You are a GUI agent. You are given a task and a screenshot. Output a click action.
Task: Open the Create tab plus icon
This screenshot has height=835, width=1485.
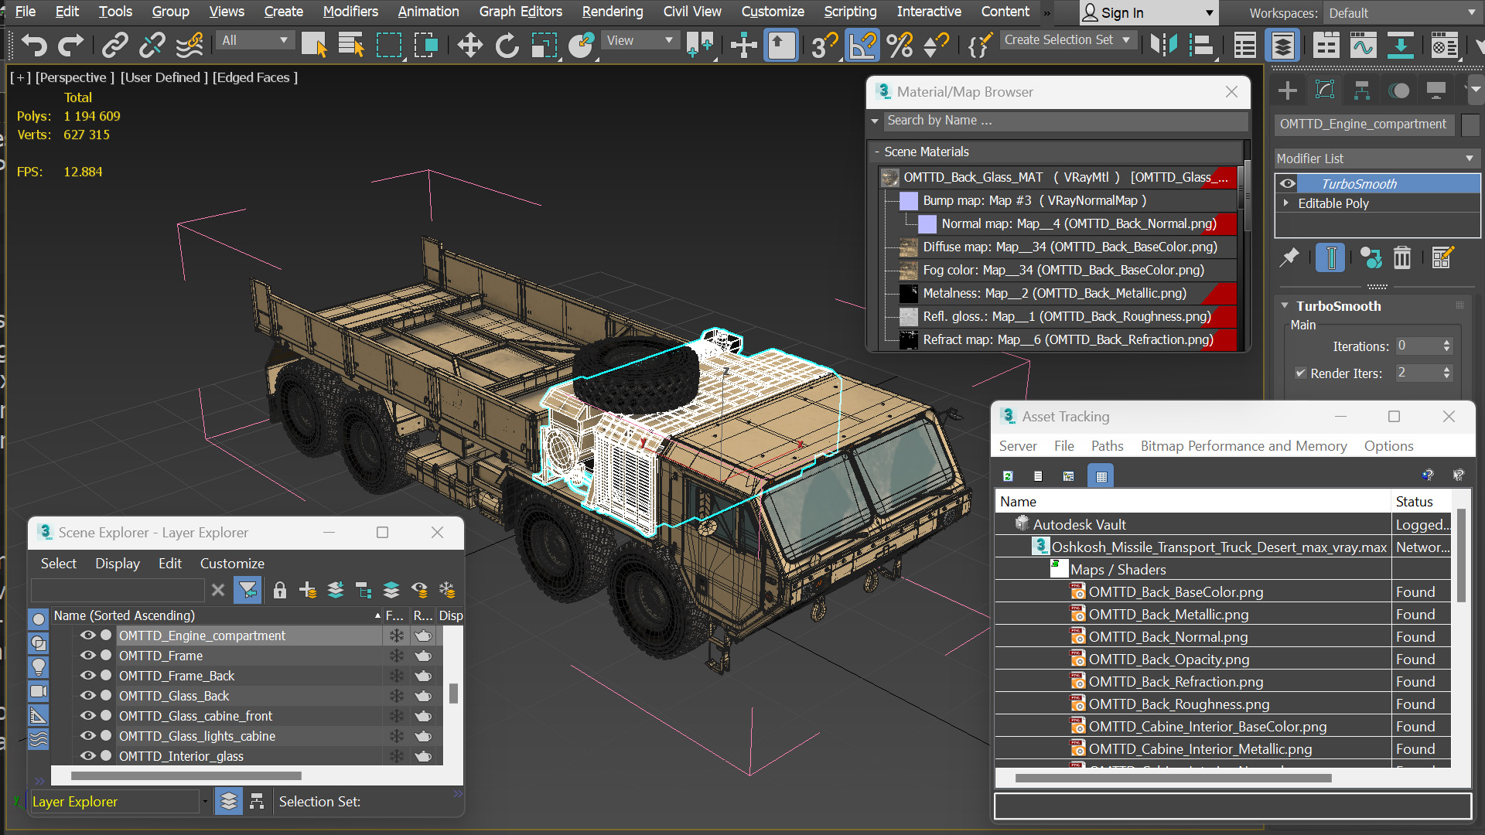point(1288,91)
